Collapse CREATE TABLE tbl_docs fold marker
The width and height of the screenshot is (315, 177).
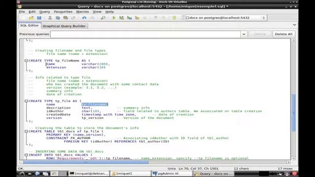pos(26,131)
